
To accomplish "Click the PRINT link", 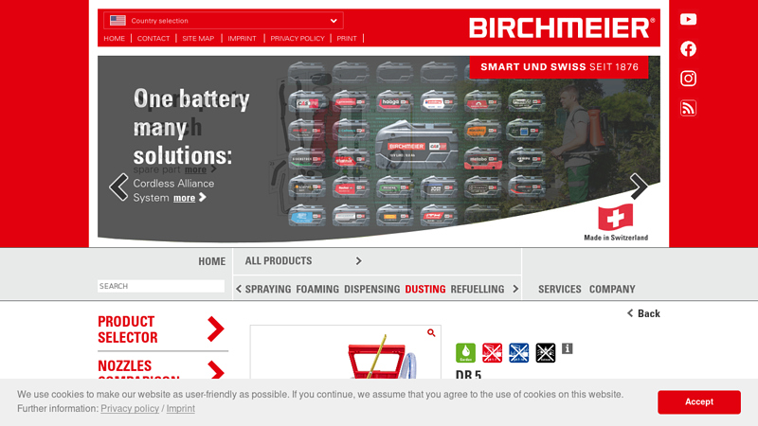I will point(347,38).
